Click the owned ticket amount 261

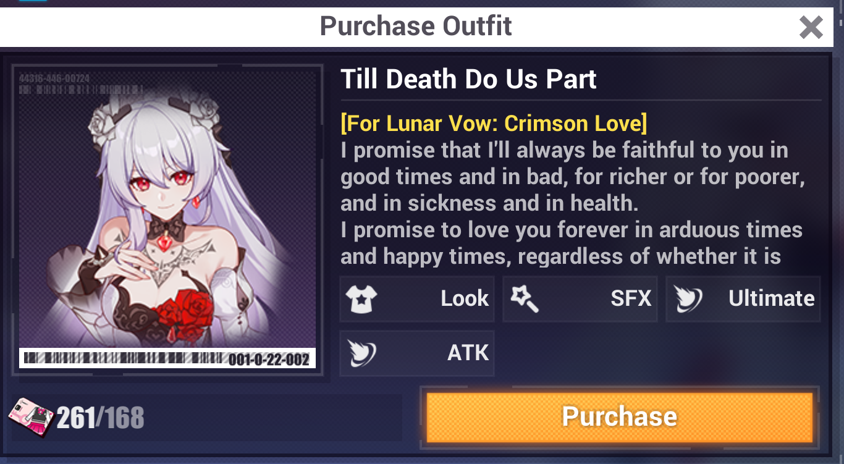75,418
